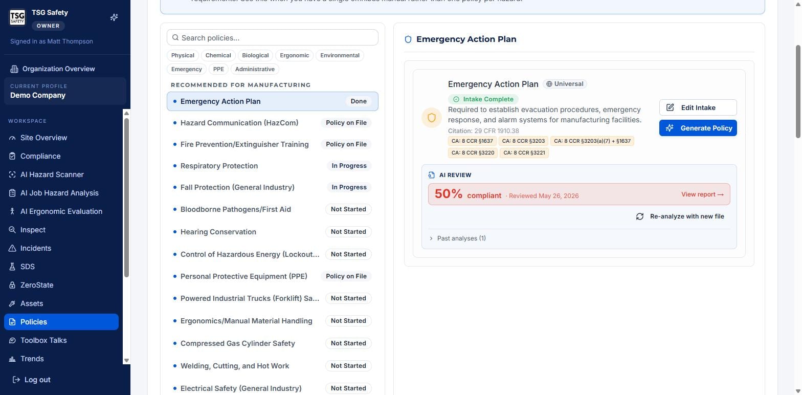
Task: Click the CA: 8 CCR §3220 citation tag
Action: pos(473,152)
